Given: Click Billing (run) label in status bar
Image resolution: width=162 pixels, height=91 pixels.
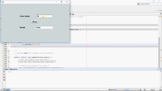Looking at the screenshot, I should (112, 89).
